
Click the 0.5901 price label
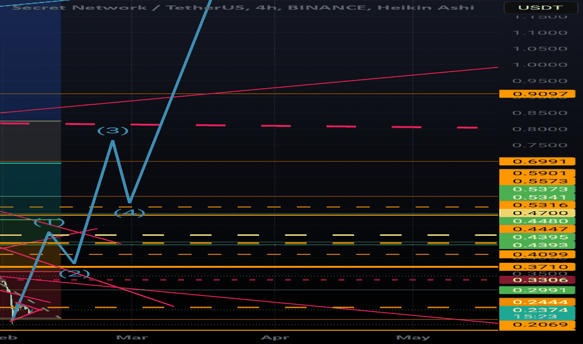pos(537,173)
